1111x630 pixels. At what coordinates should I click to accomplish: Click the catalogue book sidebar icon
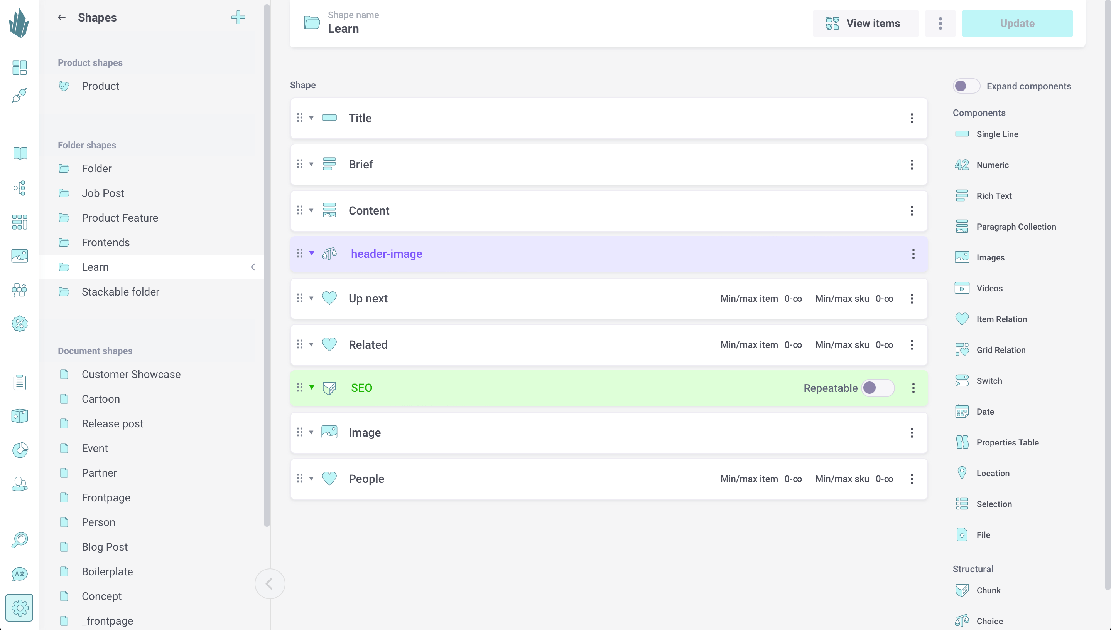(20, 154)
